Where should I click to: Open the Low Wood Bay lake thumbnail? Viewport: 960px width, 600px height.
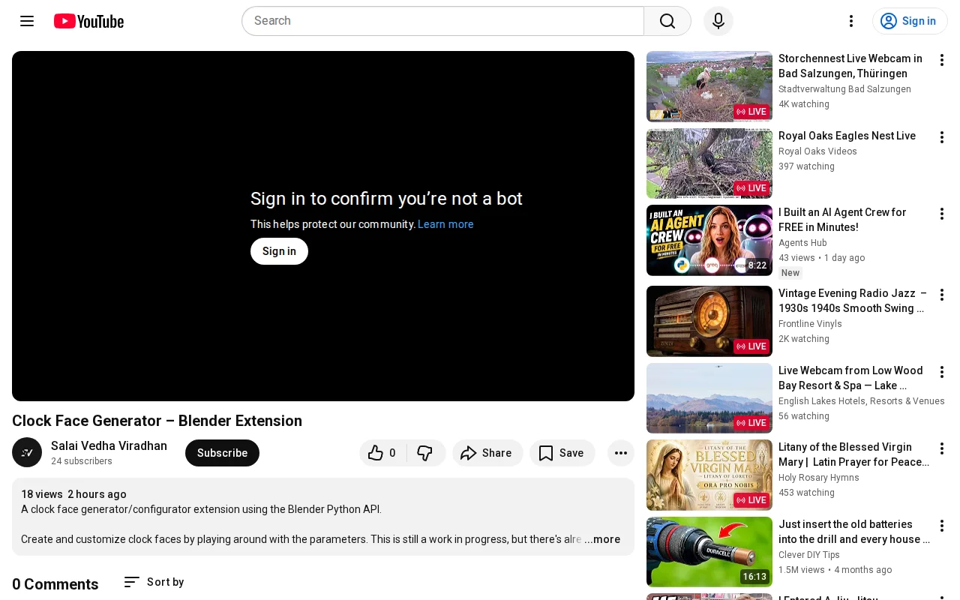[x=709, y=398]
